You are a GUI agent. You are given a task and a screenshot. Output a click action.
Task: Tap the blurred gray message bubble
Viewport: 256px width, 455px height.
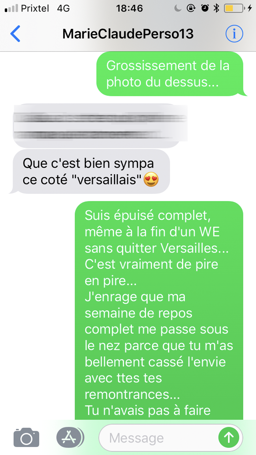[100, 125]
